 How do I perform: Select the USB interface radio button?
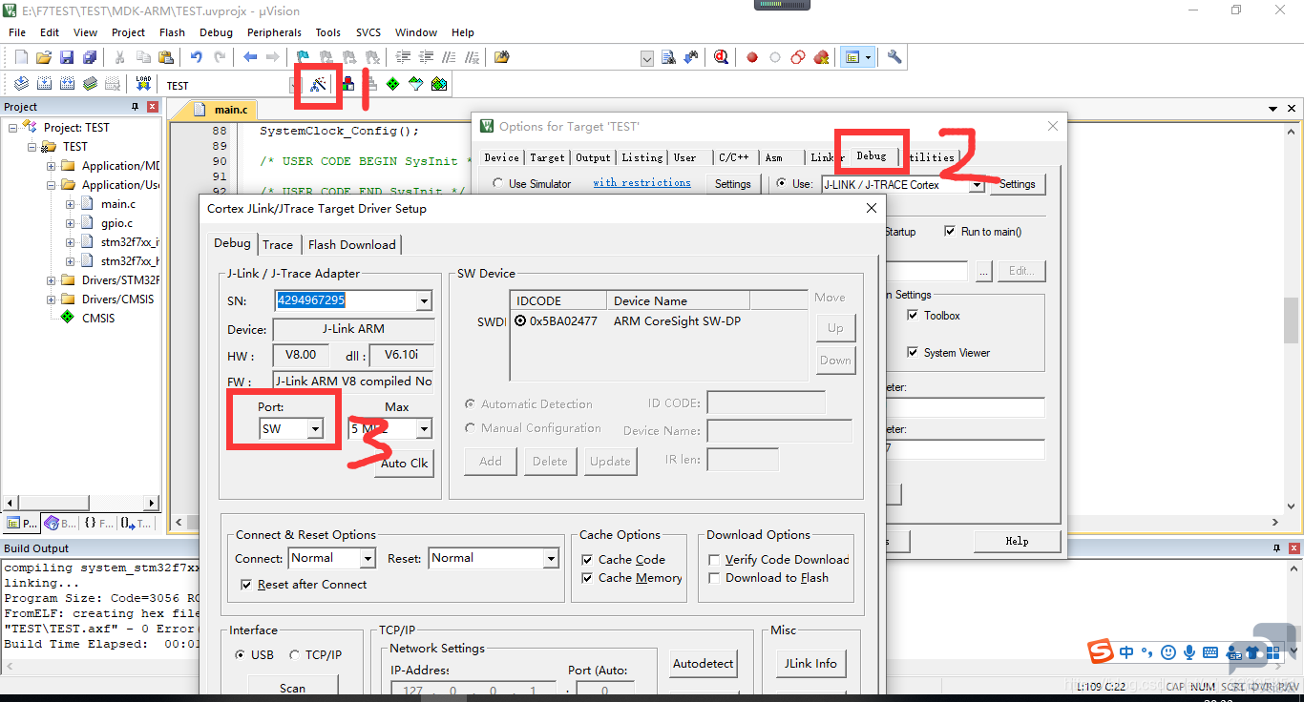[x=240, y=655]
